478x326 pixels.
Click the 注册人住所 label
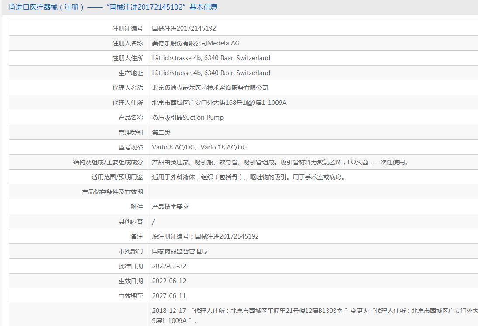click(x=127, y=58)
